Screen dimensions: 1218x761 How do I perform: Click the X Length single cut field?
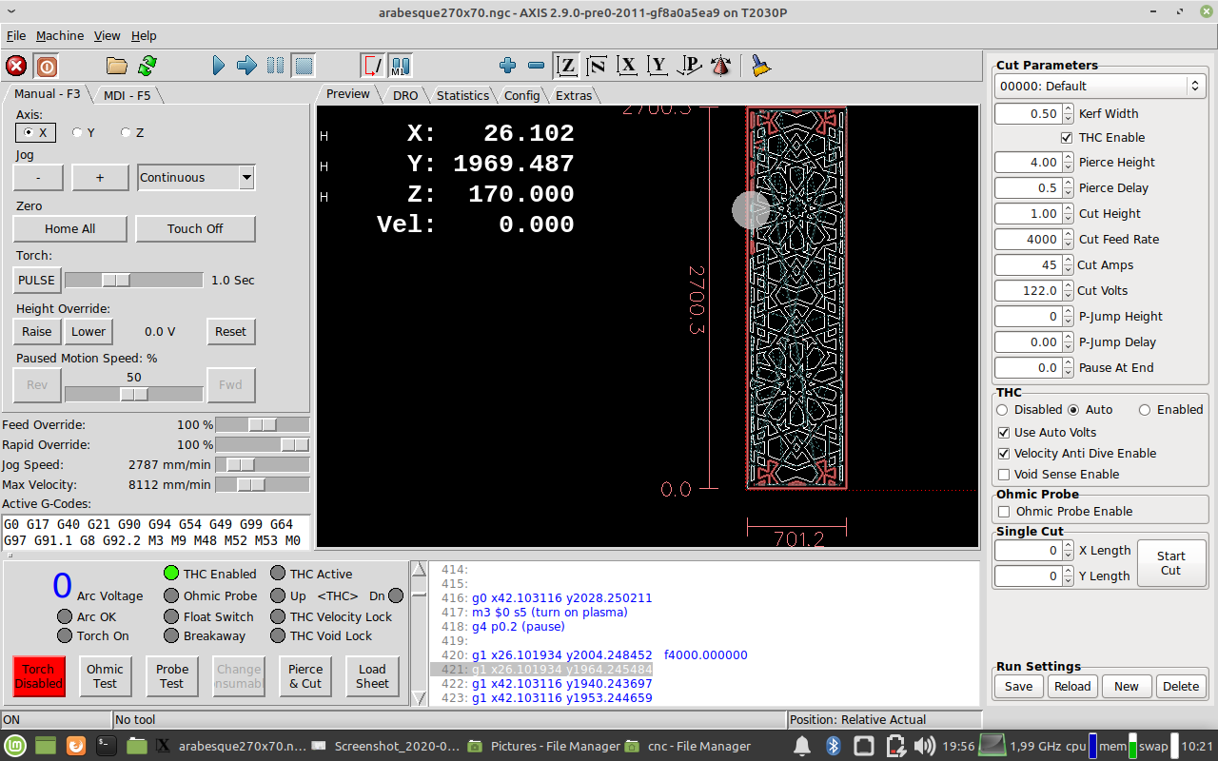point(1028,551)
